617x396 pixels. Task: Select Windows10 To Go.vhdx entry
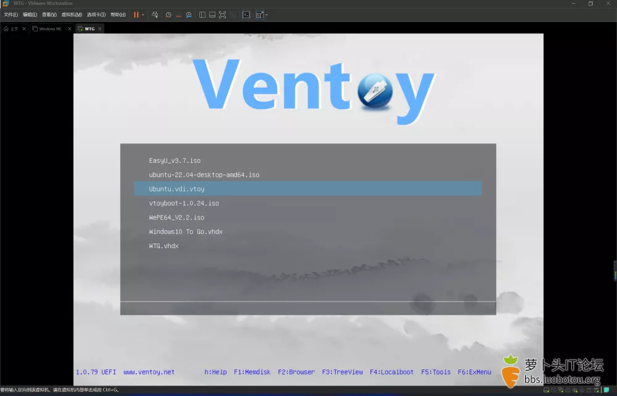pos(308,232)
